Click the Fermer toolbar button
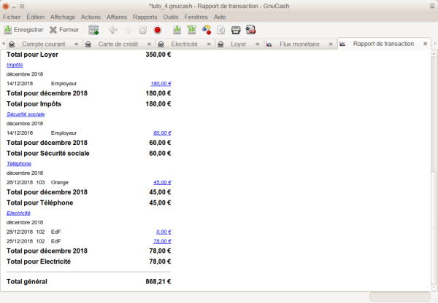Screen dimensions: 438x303 pos(64,30)
